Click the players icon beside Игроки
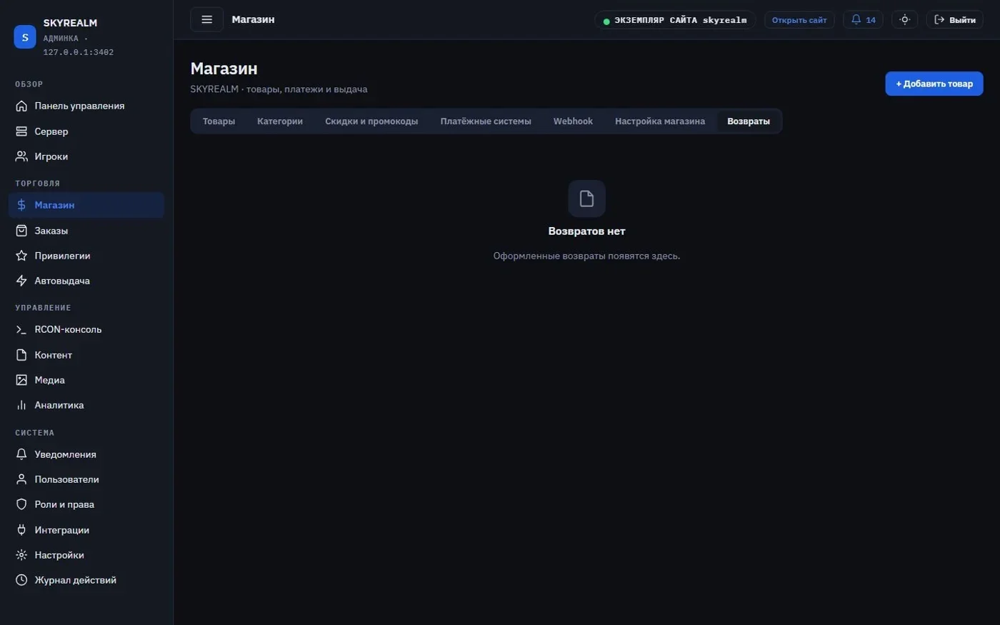The height and width of the screenshot is (625, 1000). (x=21, y=156)
